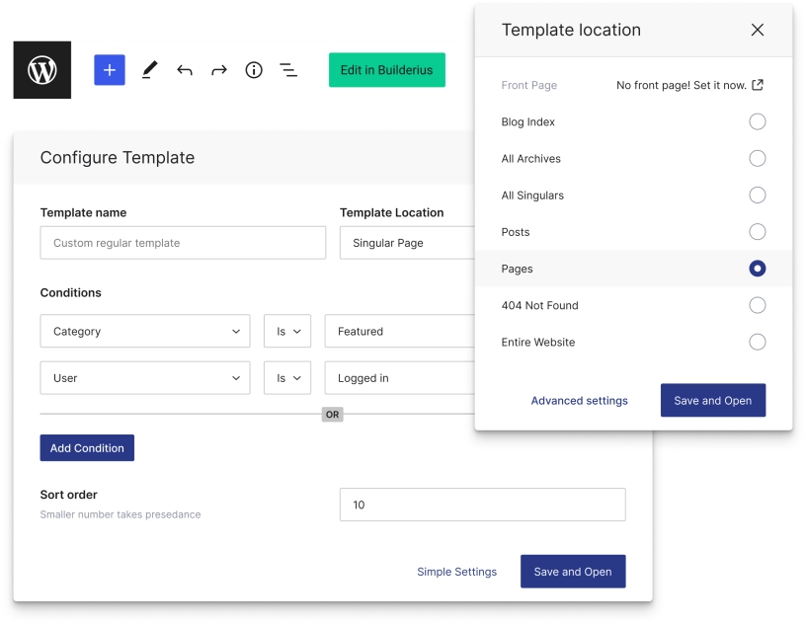Click the blue block inserter plus icon
This screenshot has height=625, width=806.
[109, 69]
